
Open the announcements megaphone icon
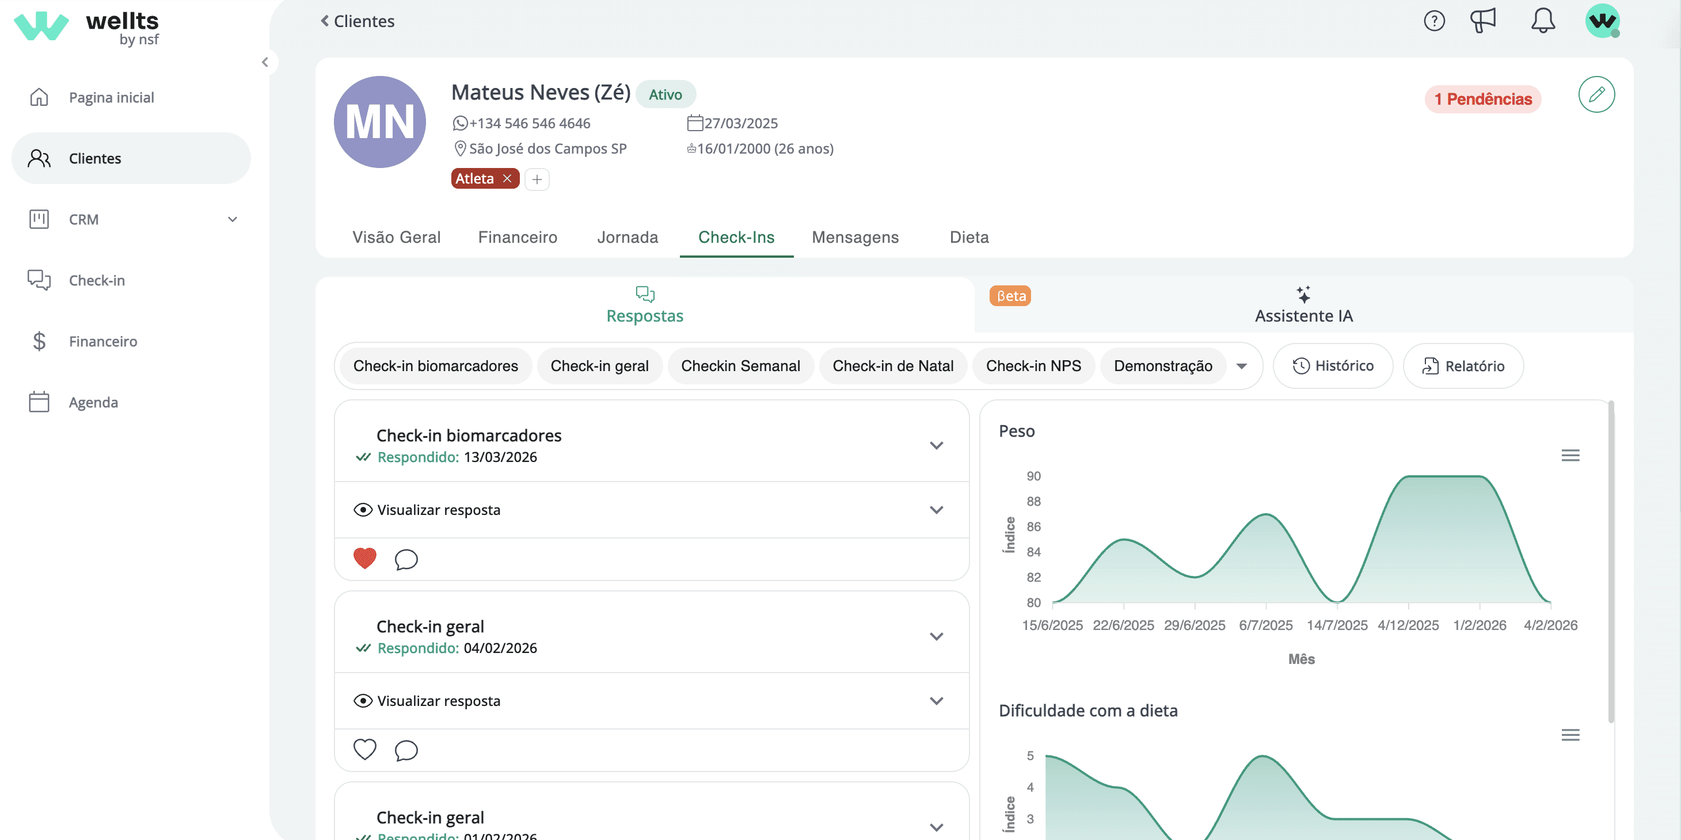point(1482,20)
